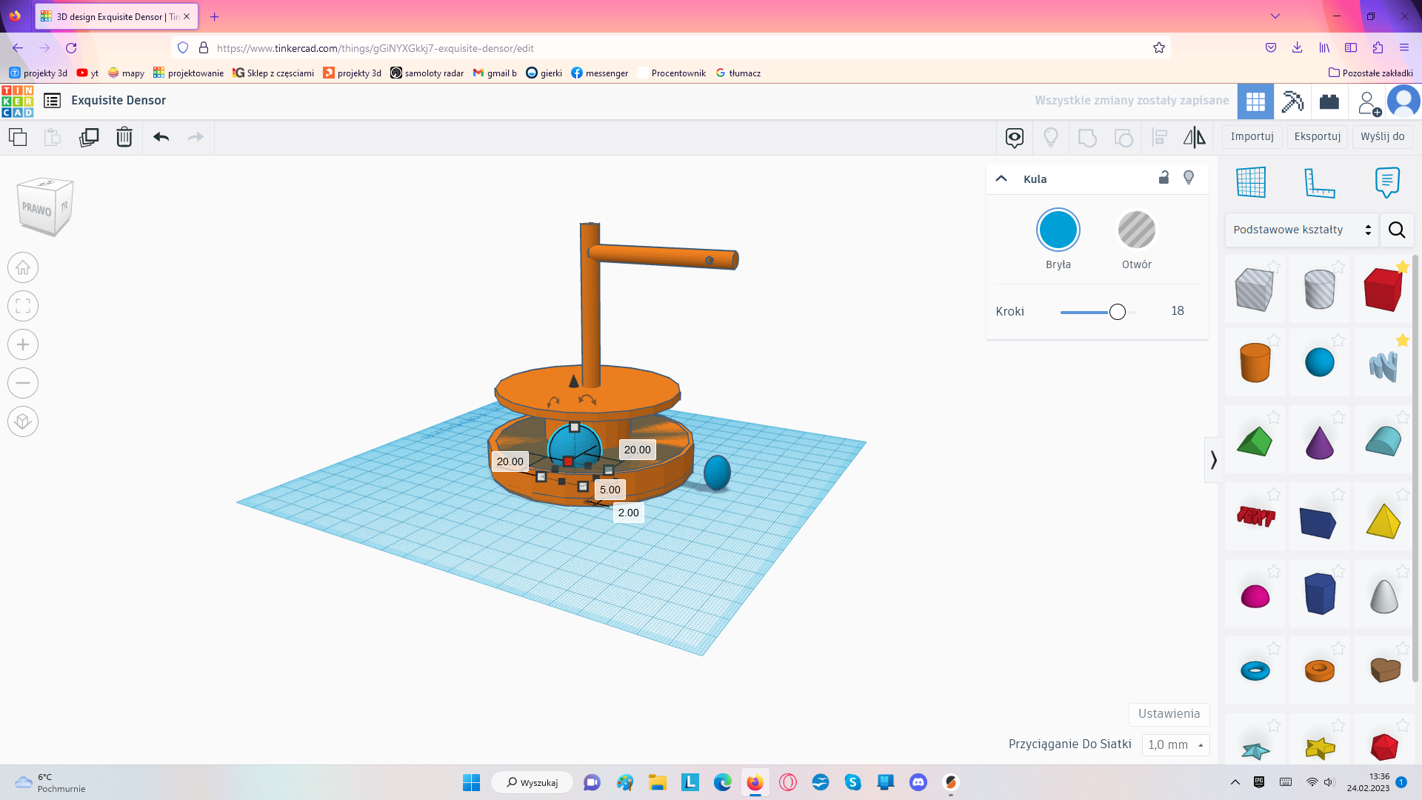Open the design list menu icon
The width and height of the screenshot is (1422, 800).
pyautogui.click(x=52, y=101)
